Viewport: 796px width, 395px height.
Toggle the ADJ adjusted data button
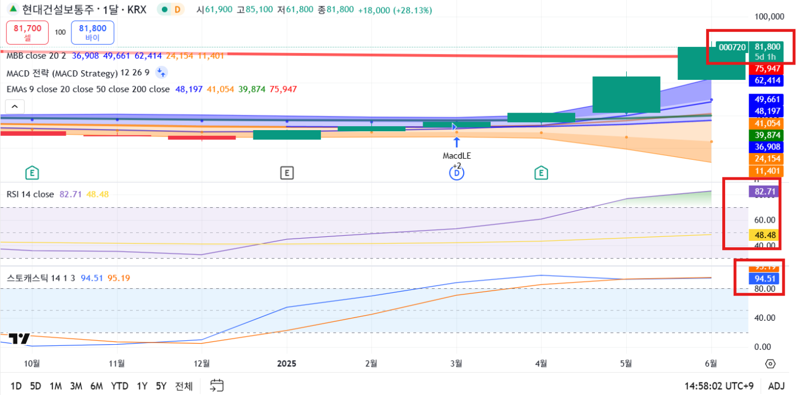tap(777, 386)
